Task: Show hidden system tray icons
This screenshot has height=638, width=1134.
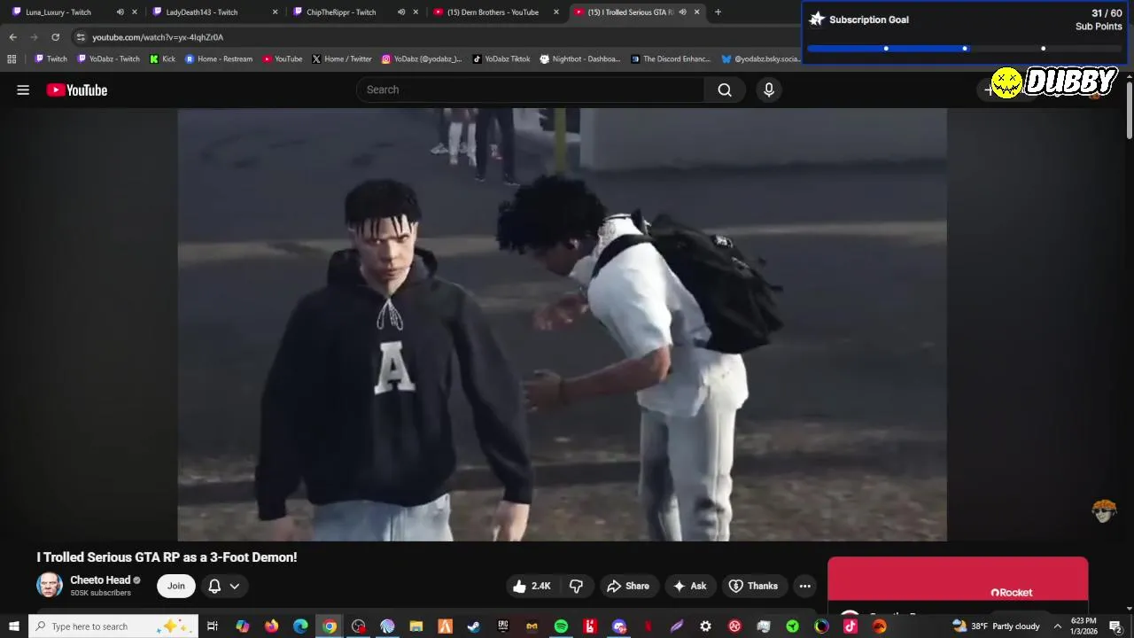Action: (1057, 626)
